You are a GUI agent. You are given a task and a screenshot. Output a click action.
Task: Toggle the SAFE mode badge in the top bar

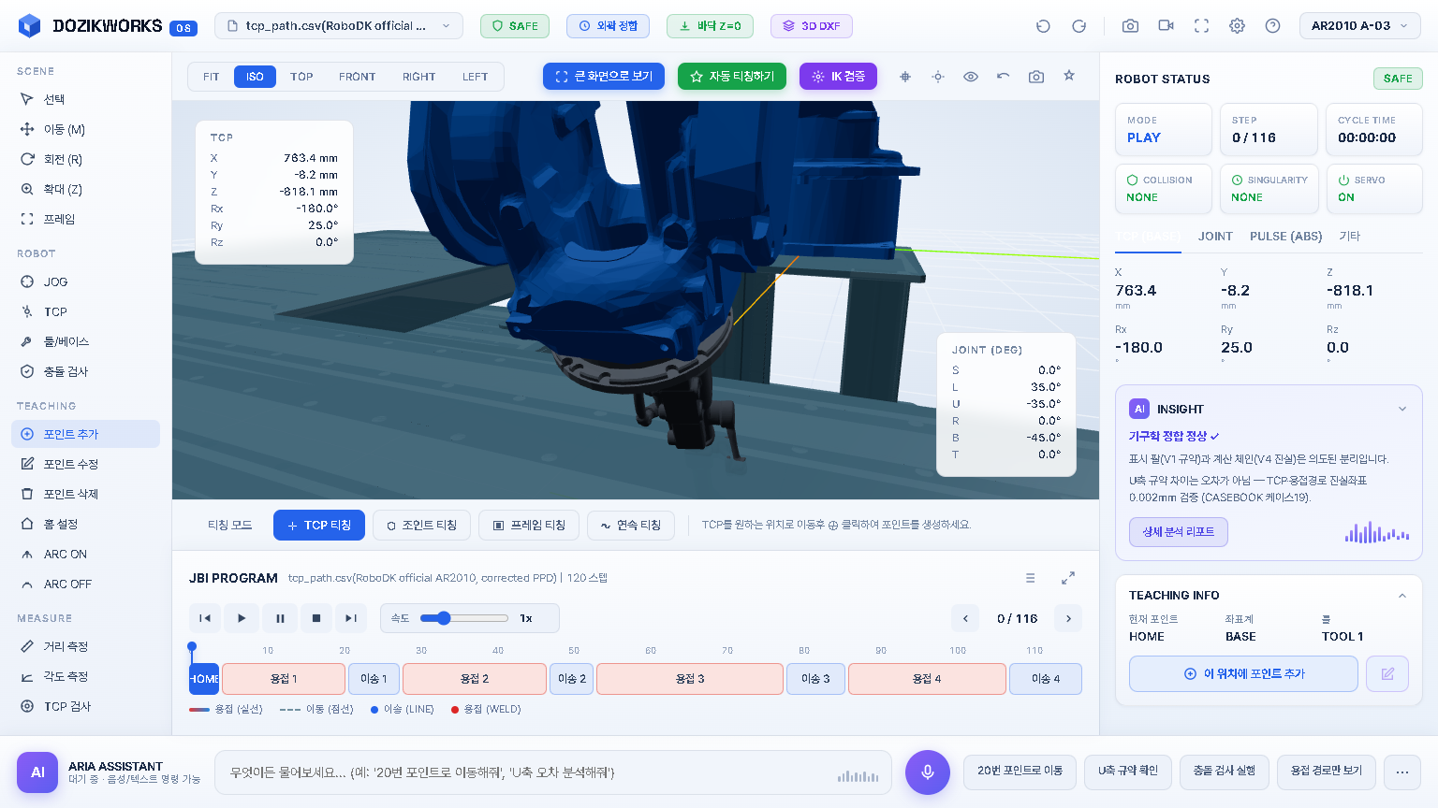point(515,26)
